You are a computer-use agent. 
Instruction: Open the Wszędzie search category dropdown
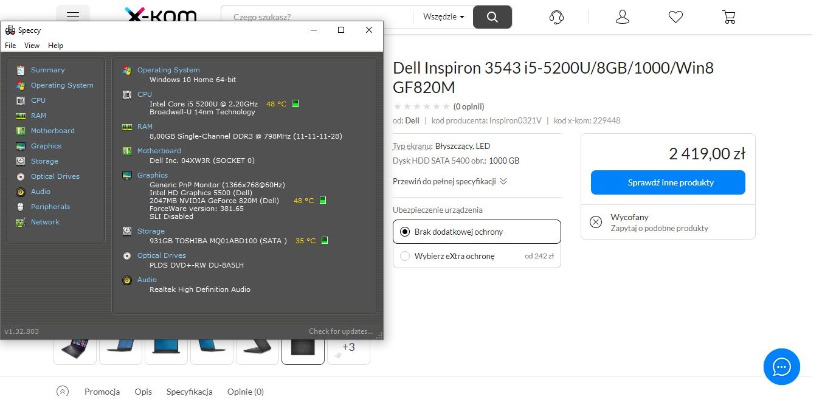click(444, 17)
